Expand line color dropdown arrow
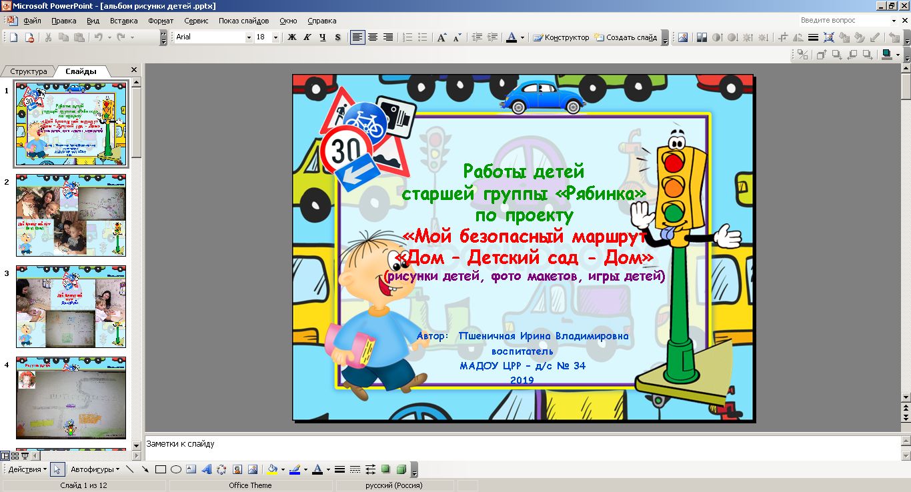This screenshot has height=492, width=911. pyautogui.click(x=305, y=469)
